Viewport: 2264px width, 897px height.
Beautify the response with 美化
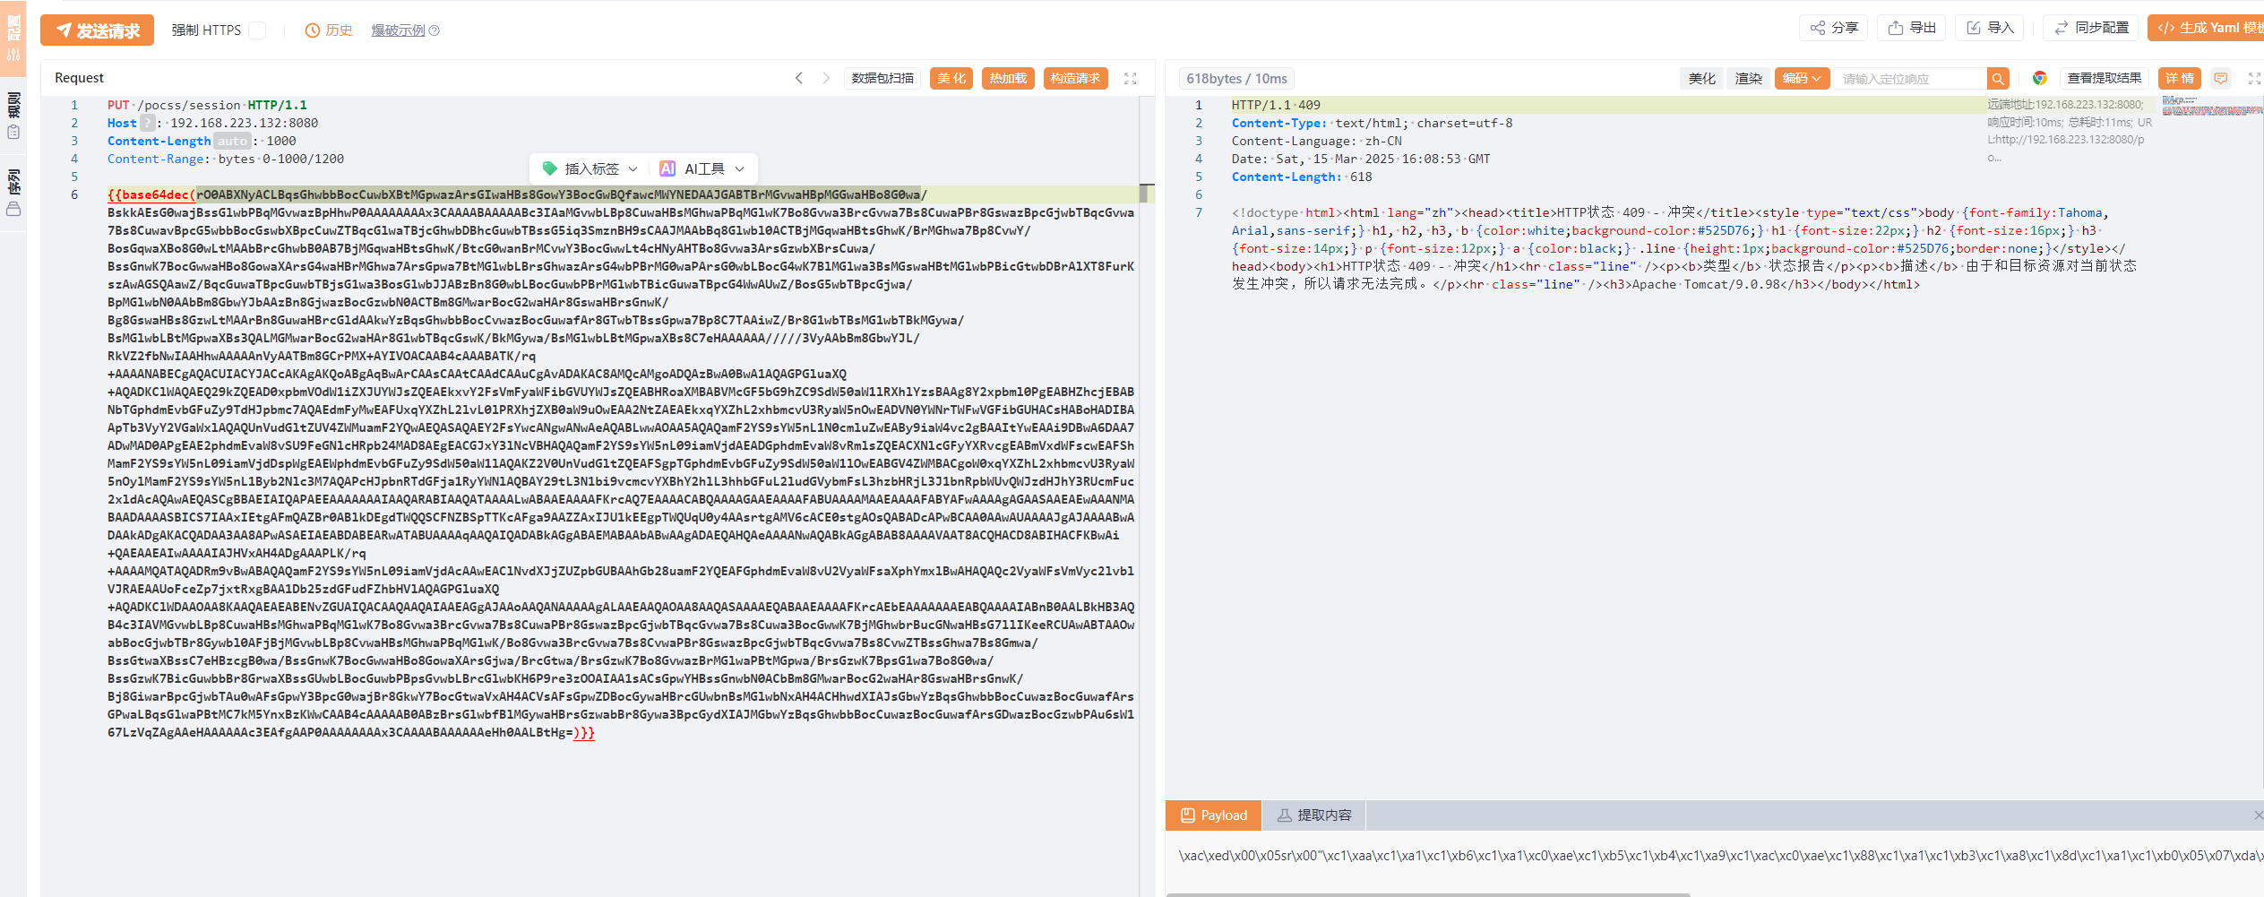(1701, 79)
